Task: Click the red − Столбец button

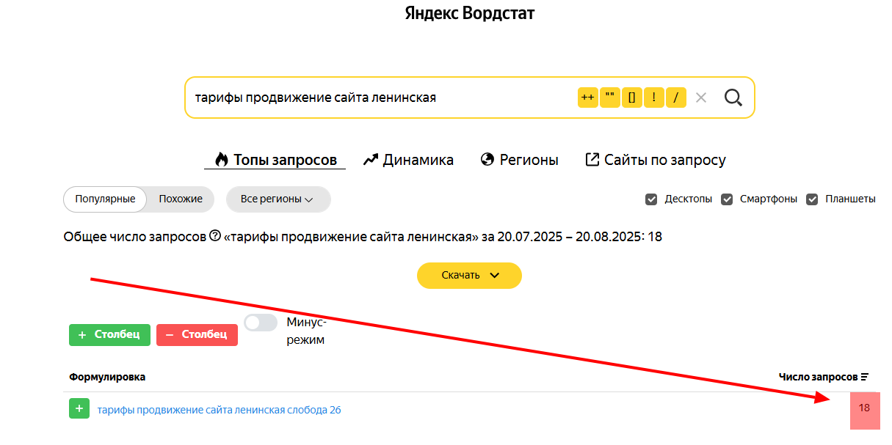Action: (x=197, y=335)
